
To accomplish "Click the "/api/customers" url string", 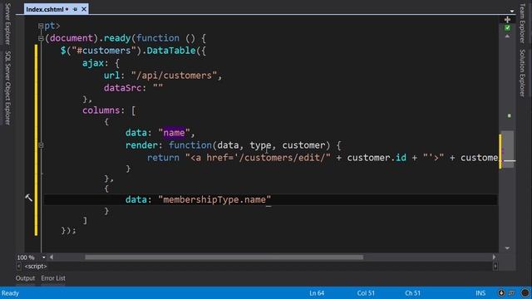I will 174,76.
